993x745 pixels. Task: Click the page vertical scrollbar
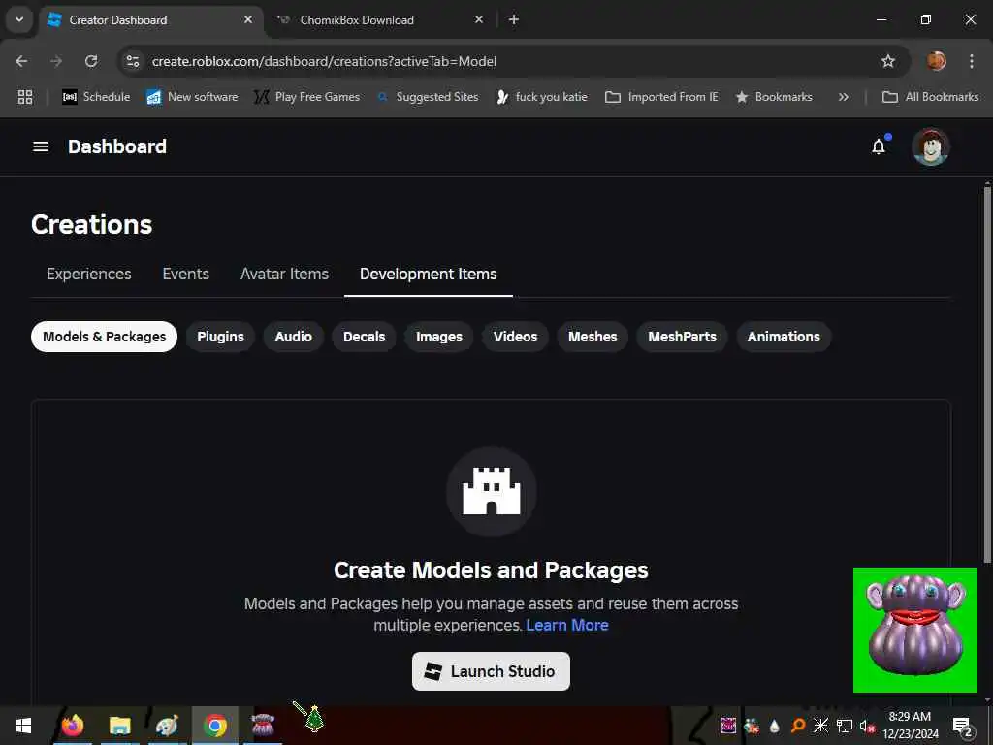pos(987,373)
